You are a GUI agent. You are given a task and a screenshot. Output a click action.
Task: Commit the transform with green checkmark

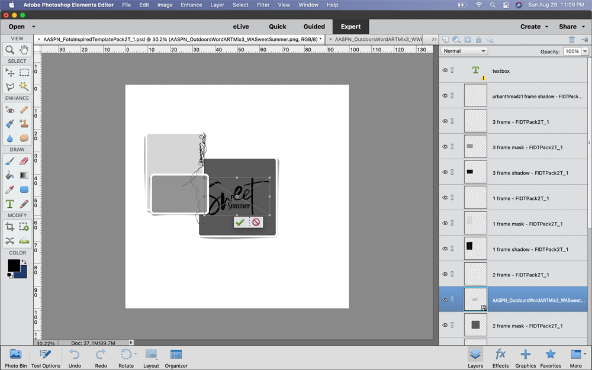(x=240, y=223)
